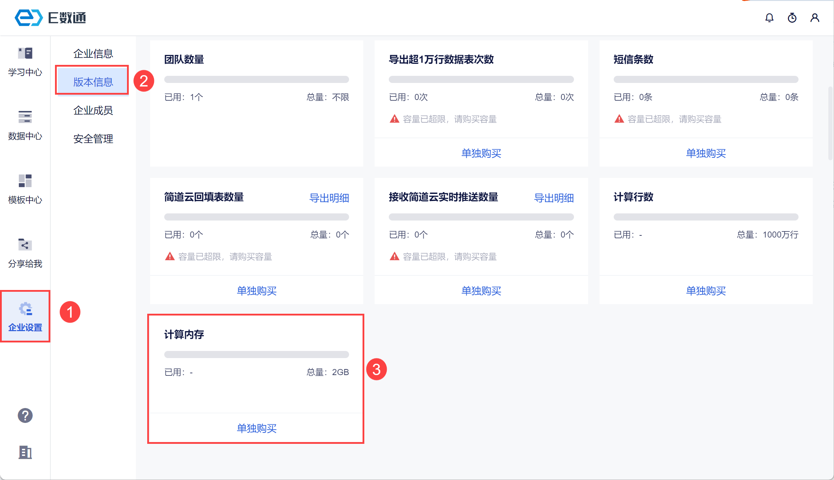Click 导出明细 for 简道云回填表数量
Image resolution: width=834 pixels, height=480 pixels.
[x=329, y=198]
